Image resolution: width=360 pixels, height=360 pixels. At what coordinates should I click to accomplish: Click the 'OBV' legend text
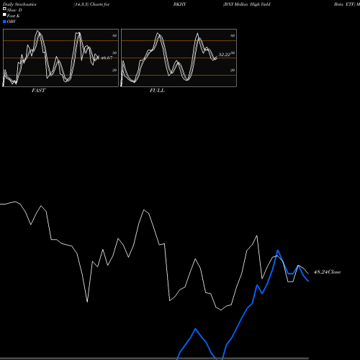(x=12, y=22)
